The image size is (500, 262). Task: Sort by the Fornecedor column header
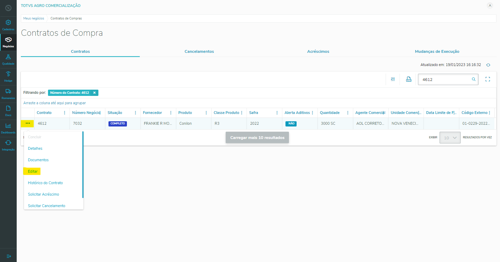tap(152, 113)
